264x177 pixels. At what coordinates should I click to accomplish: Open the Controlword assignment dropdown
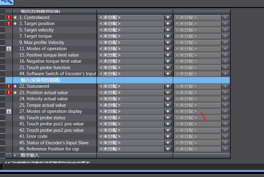pos(168,17)
